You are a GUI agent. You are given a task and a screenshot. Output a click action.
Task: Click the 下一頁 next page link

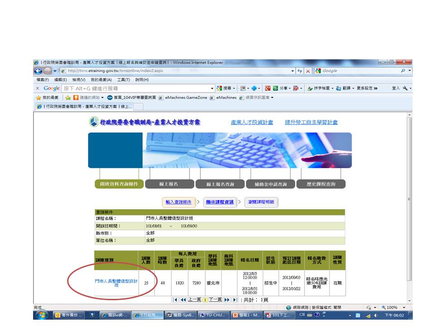tap(215, 300)
